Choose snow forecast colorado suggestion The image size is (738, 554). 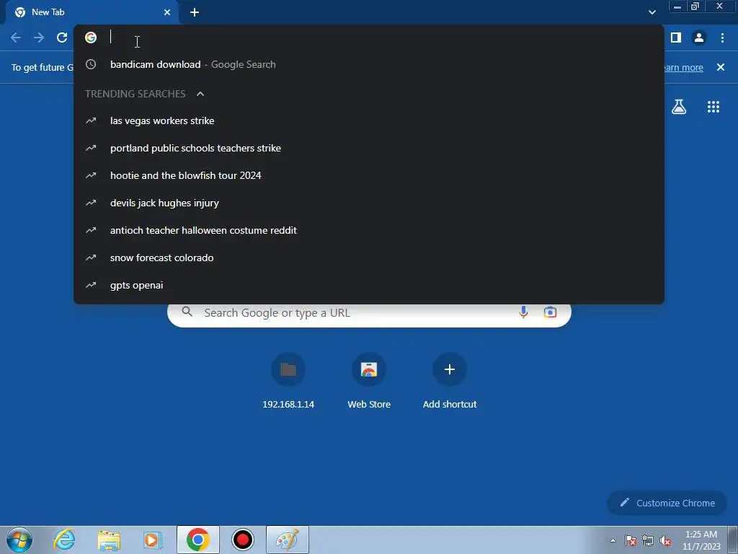tap(369, 258)
